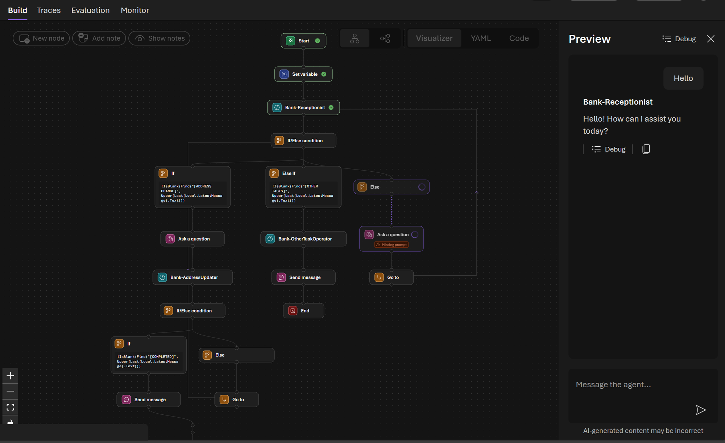Click the vertical layout icon
Viewport: 725px width, 443px height.
(355, 38)
